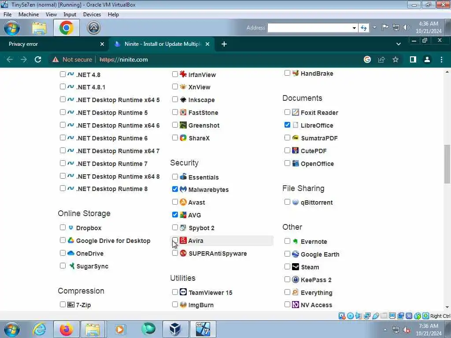Check the Spybot 2 checkbox
This screenshot has height=338, width=451.
(175, 228)
